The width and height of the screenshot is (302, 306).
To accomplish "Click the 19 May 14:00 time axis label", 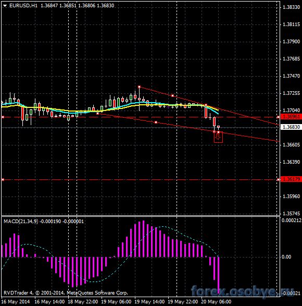I will (149, 302).
